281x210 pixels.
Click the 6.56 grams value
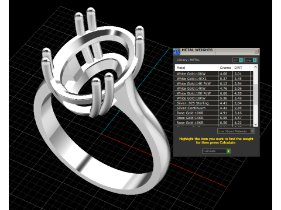click(x=224, y=123)
